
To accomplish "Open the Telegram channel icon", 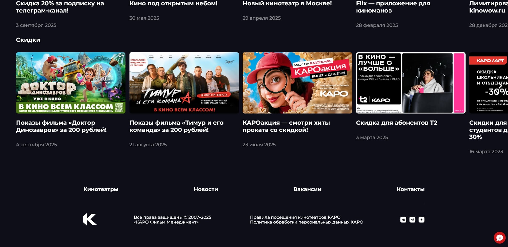I will click(x=412, y=220).
